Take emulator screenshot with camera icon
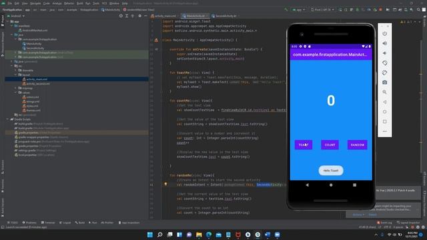This screenshot has width=427, height=240. (384, 82)
